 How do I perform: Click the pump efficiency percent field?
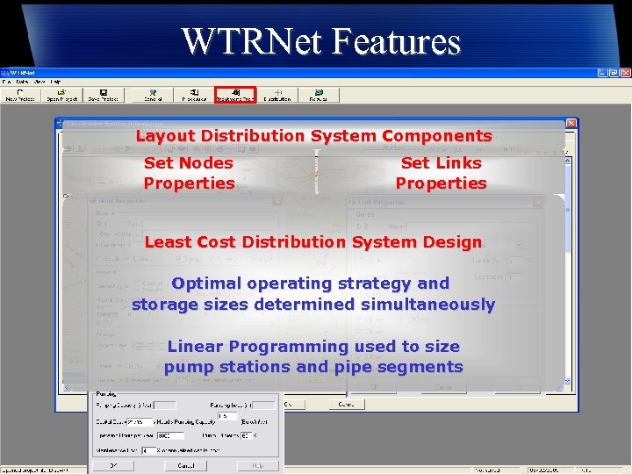pos(247,435)
